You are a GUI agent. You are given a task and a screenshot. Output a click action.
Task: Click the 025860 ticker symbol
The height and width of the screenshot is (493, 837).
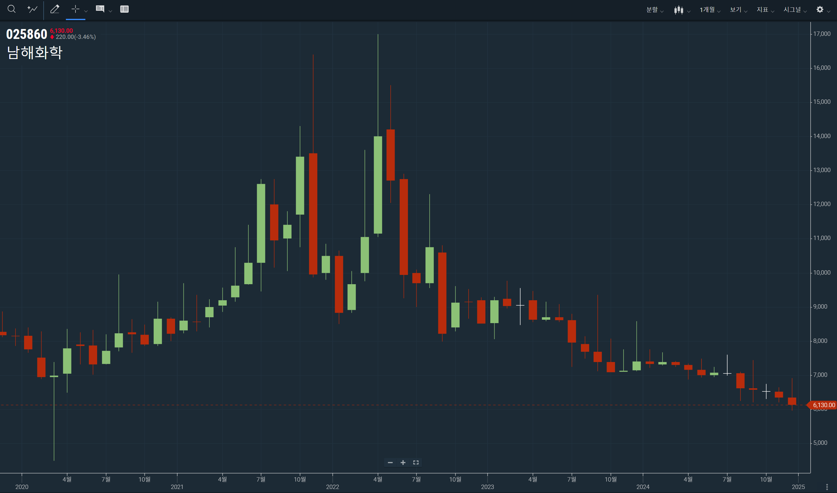pyautogui.click(x=27, y=34)
